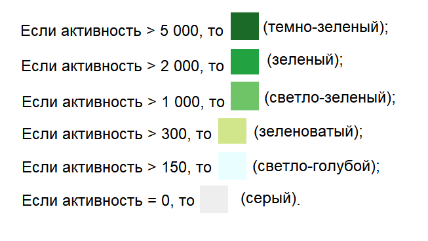Click the label "(зеленоватый)"
This screenshot has width=428, height=241.
pos(306,132)
